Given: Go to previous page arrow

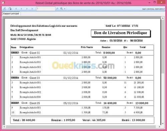Looking at the screenshot, I should point(21,9).
